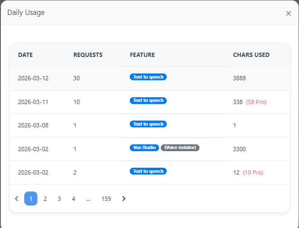The image size is (299, 228).
Task: Go to the next page arrow
Action: point(124,198)
